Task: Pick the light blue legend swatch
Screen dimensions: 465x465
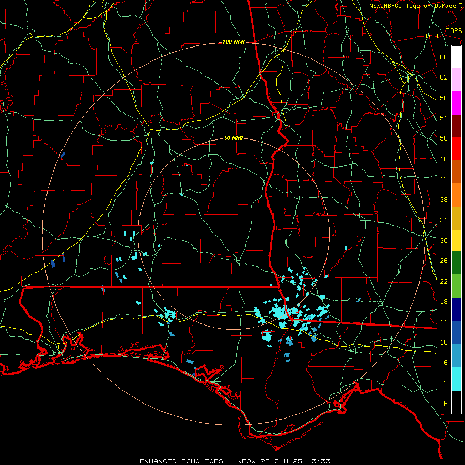Action: (456, 355)
